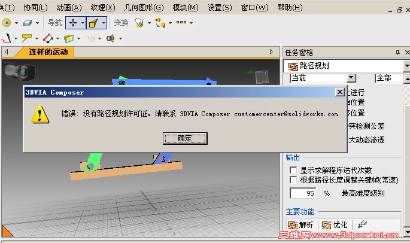Image resolution: width=410 pixels, height=243 pixels.
Task: Open the 窗口(W) menu
Action: [255, 8]
